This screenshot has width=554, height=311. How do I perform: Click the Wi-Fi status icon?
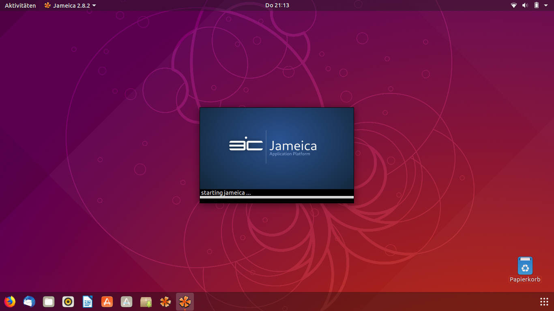[x=514, y=5]
